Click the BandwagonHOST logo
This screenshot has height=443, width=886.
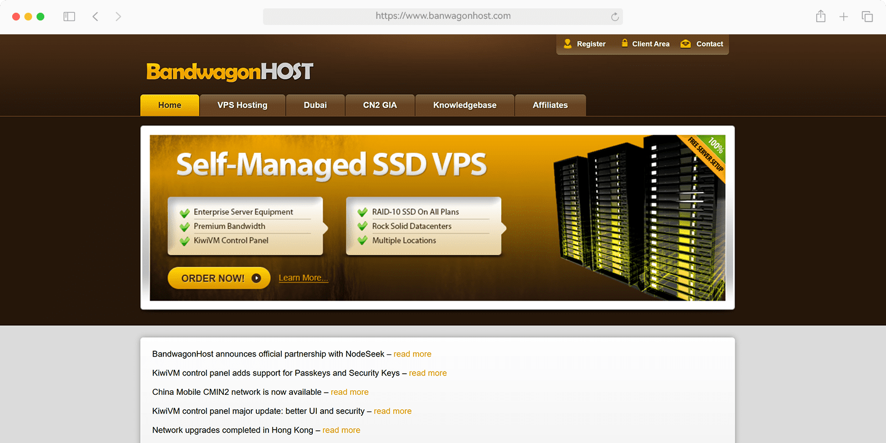click(229, 71)
